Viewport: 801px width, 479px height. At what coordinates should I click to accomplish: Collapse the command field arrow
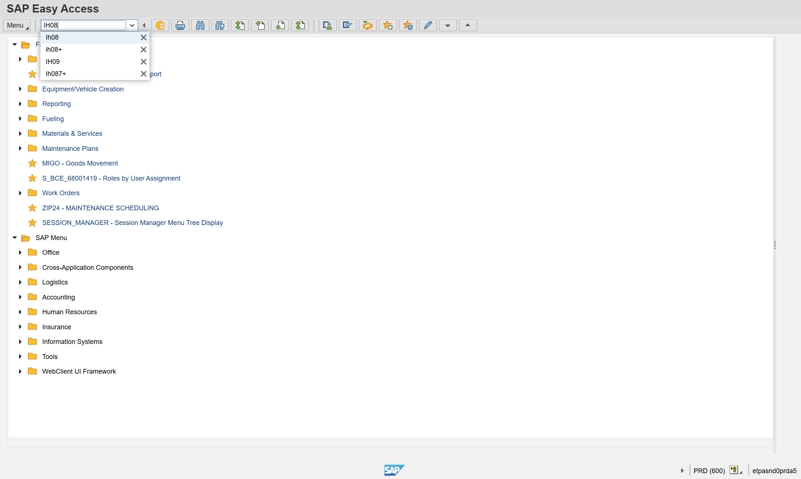144,25
